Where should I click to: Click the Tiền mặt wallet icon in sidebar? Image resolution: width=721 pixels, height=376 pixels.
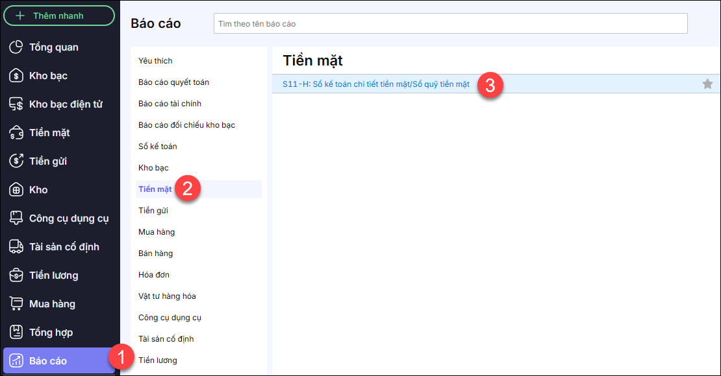17,133
